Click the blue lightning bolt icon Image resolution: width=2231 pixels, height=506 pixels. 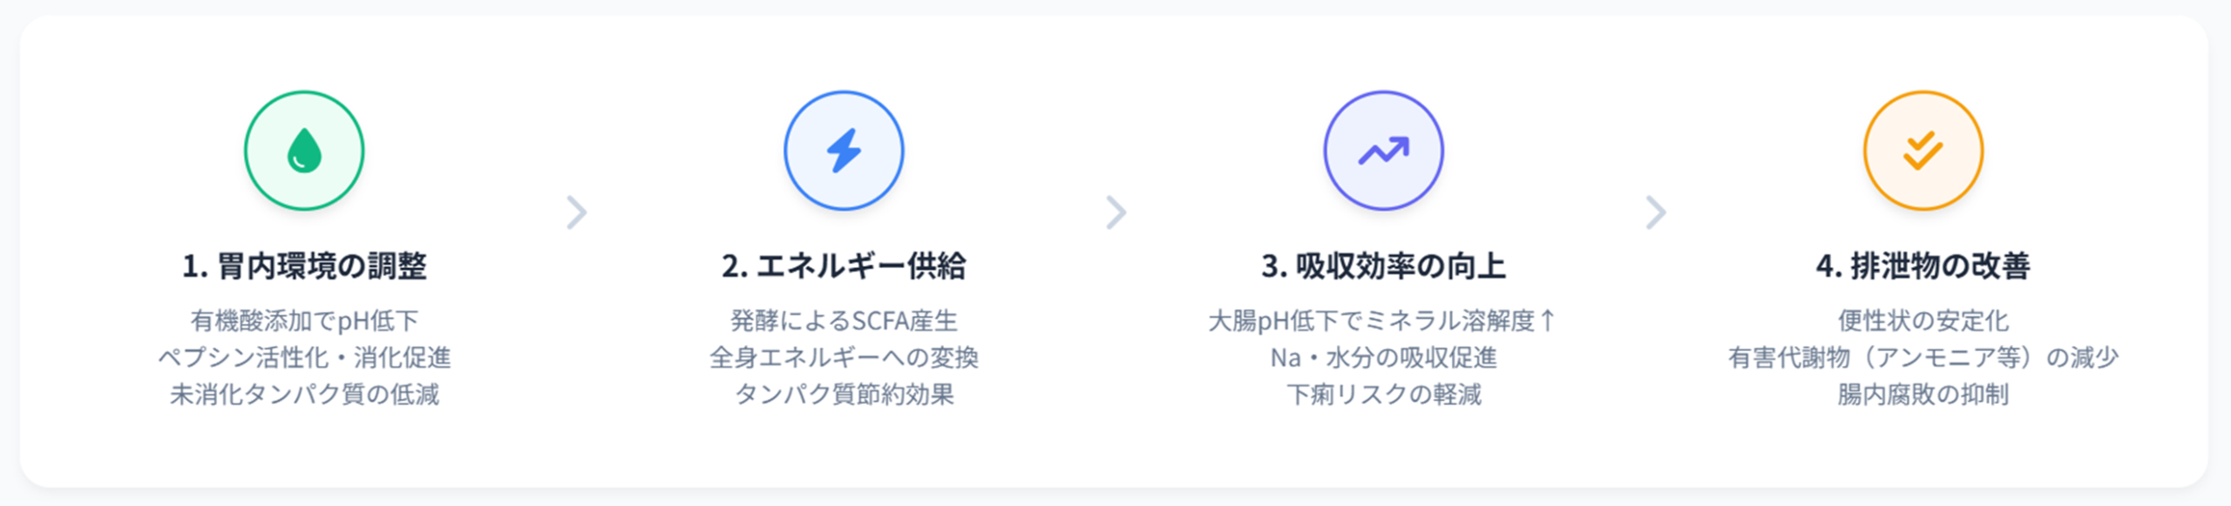[844, 151]
